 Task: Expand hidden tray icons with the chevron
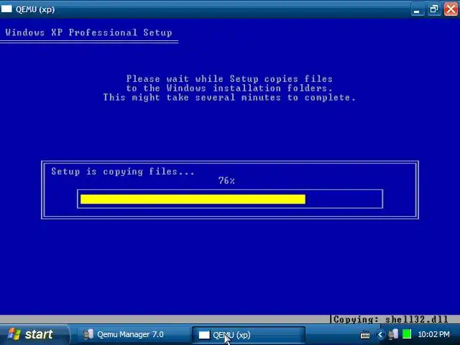point(380,334)
